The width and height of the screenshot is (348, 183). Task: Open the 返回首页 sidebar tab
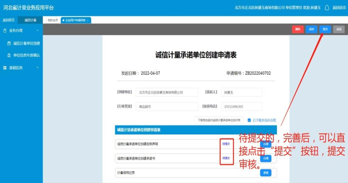tap(9, 20)
